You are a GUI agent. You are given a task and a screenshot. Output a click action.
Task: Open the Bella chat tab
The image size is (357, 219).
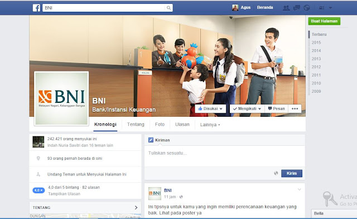[334, 213]
